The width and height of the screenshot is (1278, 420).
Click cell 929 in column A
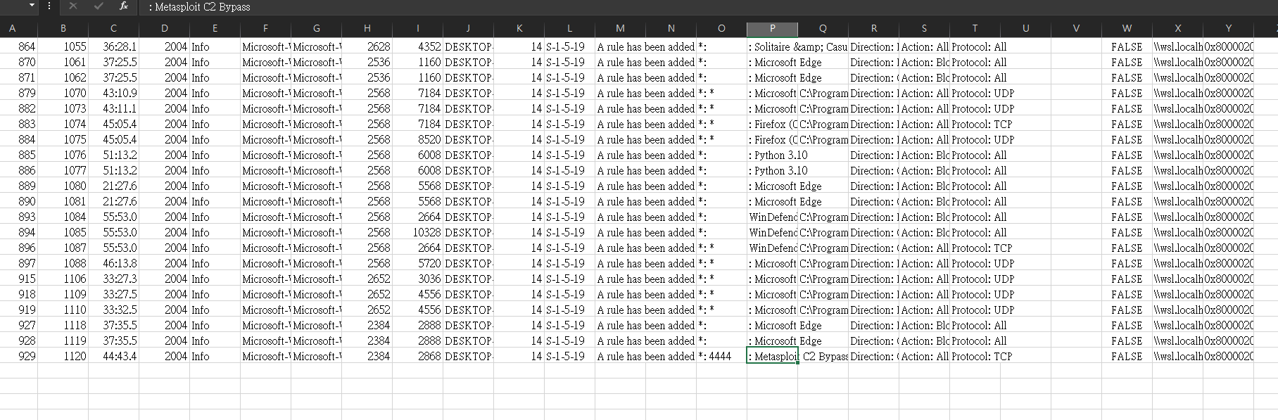click(x=19, y=356)
